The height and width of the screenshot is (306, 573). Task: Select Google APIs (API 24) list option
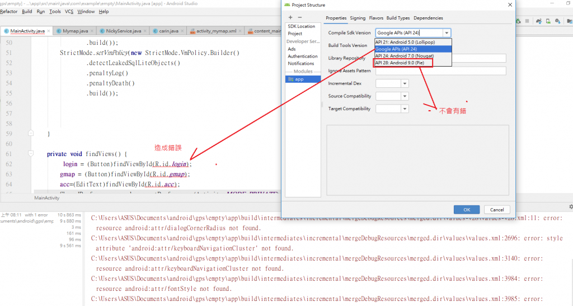(414, 49)
